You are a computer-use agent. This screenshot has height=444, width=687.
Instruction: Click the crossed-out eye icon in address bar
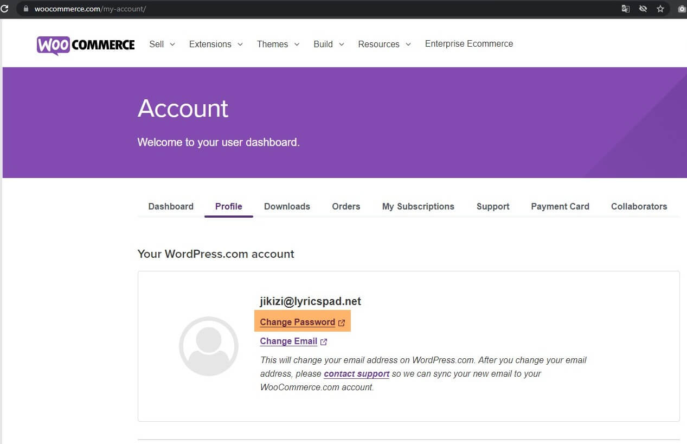pos(643,9)
